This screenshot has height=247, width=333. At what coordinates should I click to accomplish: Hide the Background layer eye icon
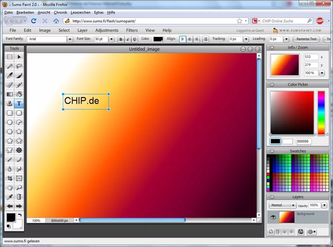point(273,217)
